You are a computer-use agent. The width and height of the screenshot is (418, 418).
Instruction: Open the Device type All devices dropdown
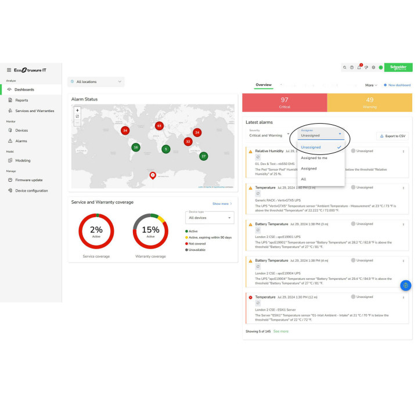coord(210,218)
